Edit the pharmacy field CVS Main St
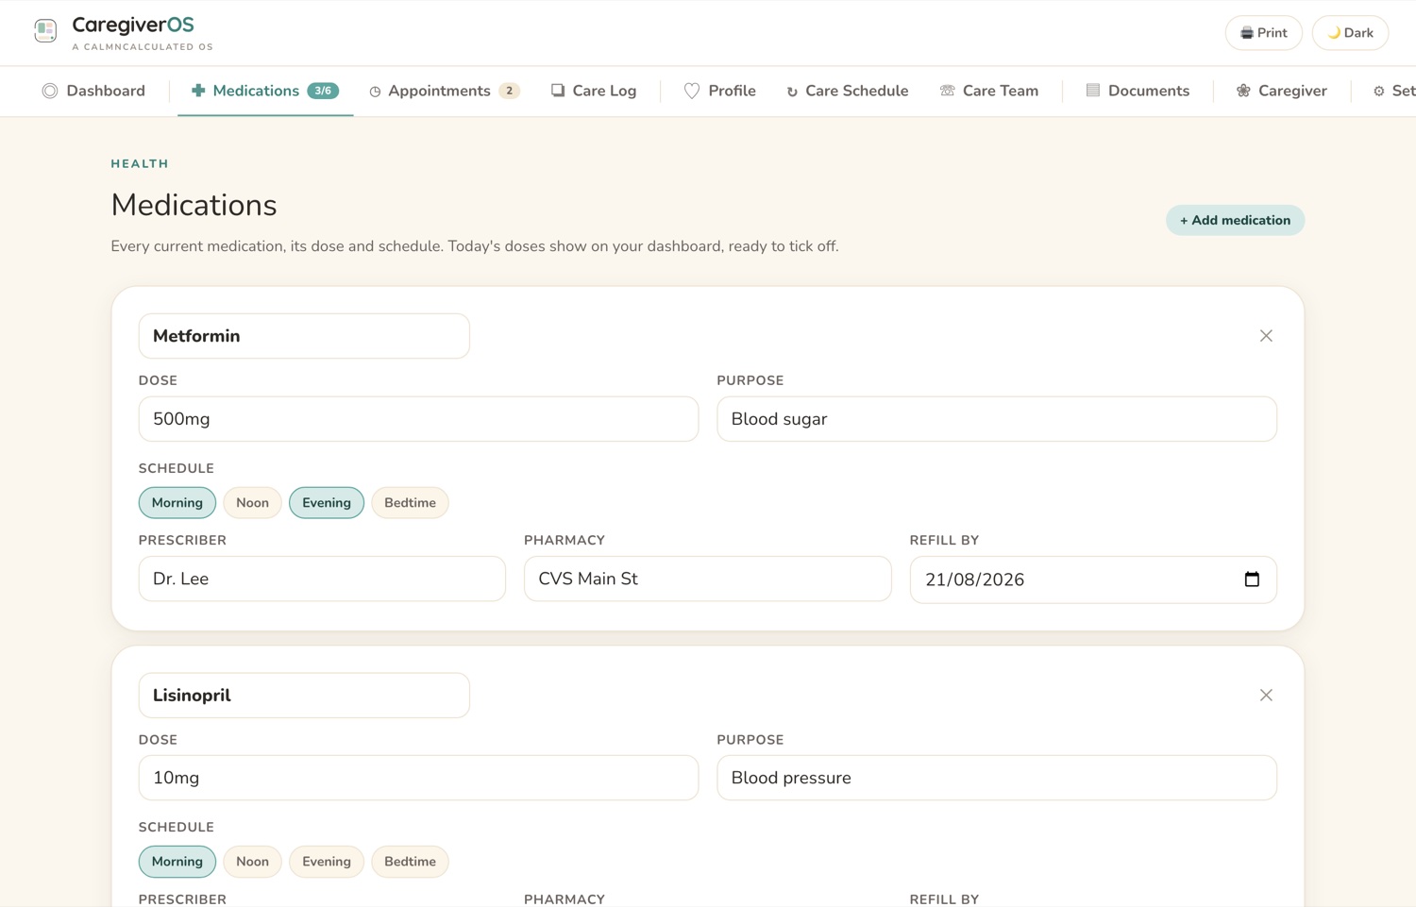This screenshot has height=907, width=1416. pyautogui.click(x=708, y=579)
